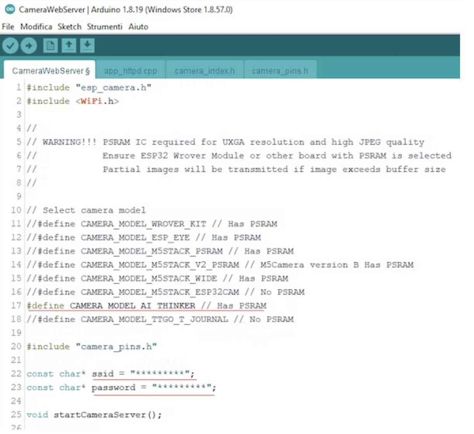This screenshot has width=474, height=434.
Task: Open the Sketch menu
Action: coord(69,27)
